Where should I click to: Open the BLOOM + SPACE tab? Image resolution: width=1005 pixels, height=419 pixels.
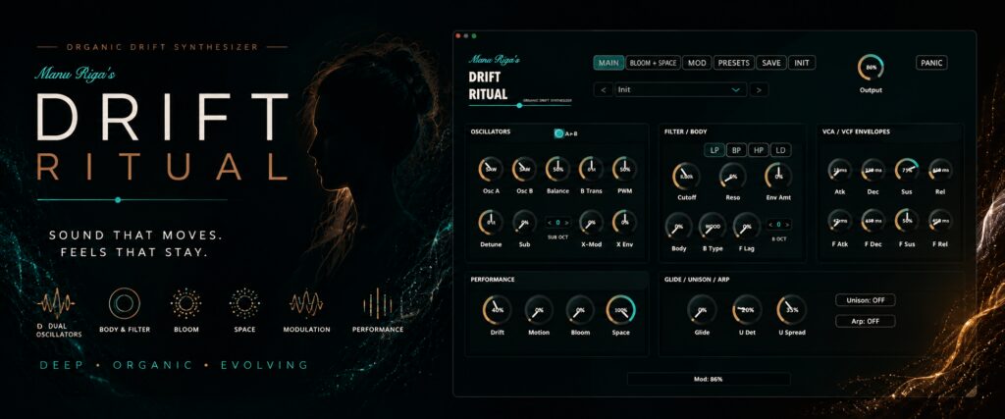(x=653, y=63)
